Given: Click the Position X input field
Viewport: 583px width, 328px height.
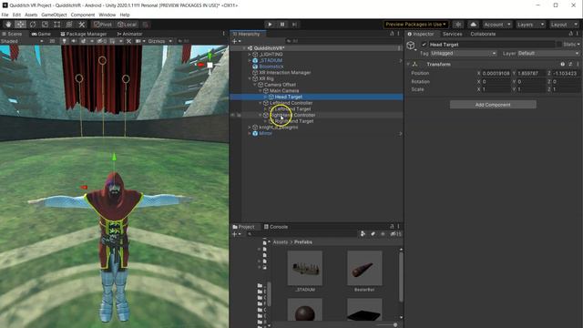Looking at the screenshot, I should 496,74.
